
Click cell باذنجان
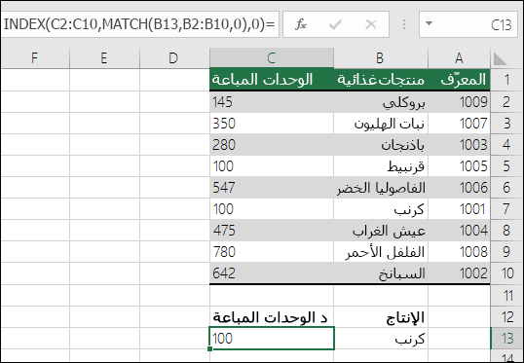[381, 145]
